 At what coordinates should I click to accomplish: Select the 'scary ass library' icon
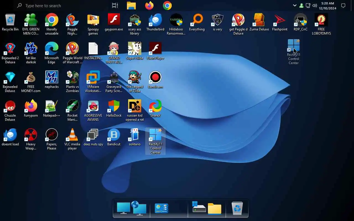click(135, 24)
